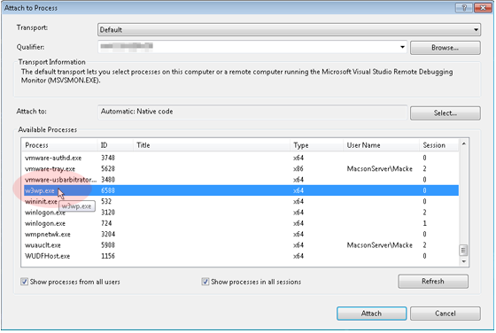Sort the list by Type column header
This screenshot has width=496, height=333.
(x=316, y=145)
